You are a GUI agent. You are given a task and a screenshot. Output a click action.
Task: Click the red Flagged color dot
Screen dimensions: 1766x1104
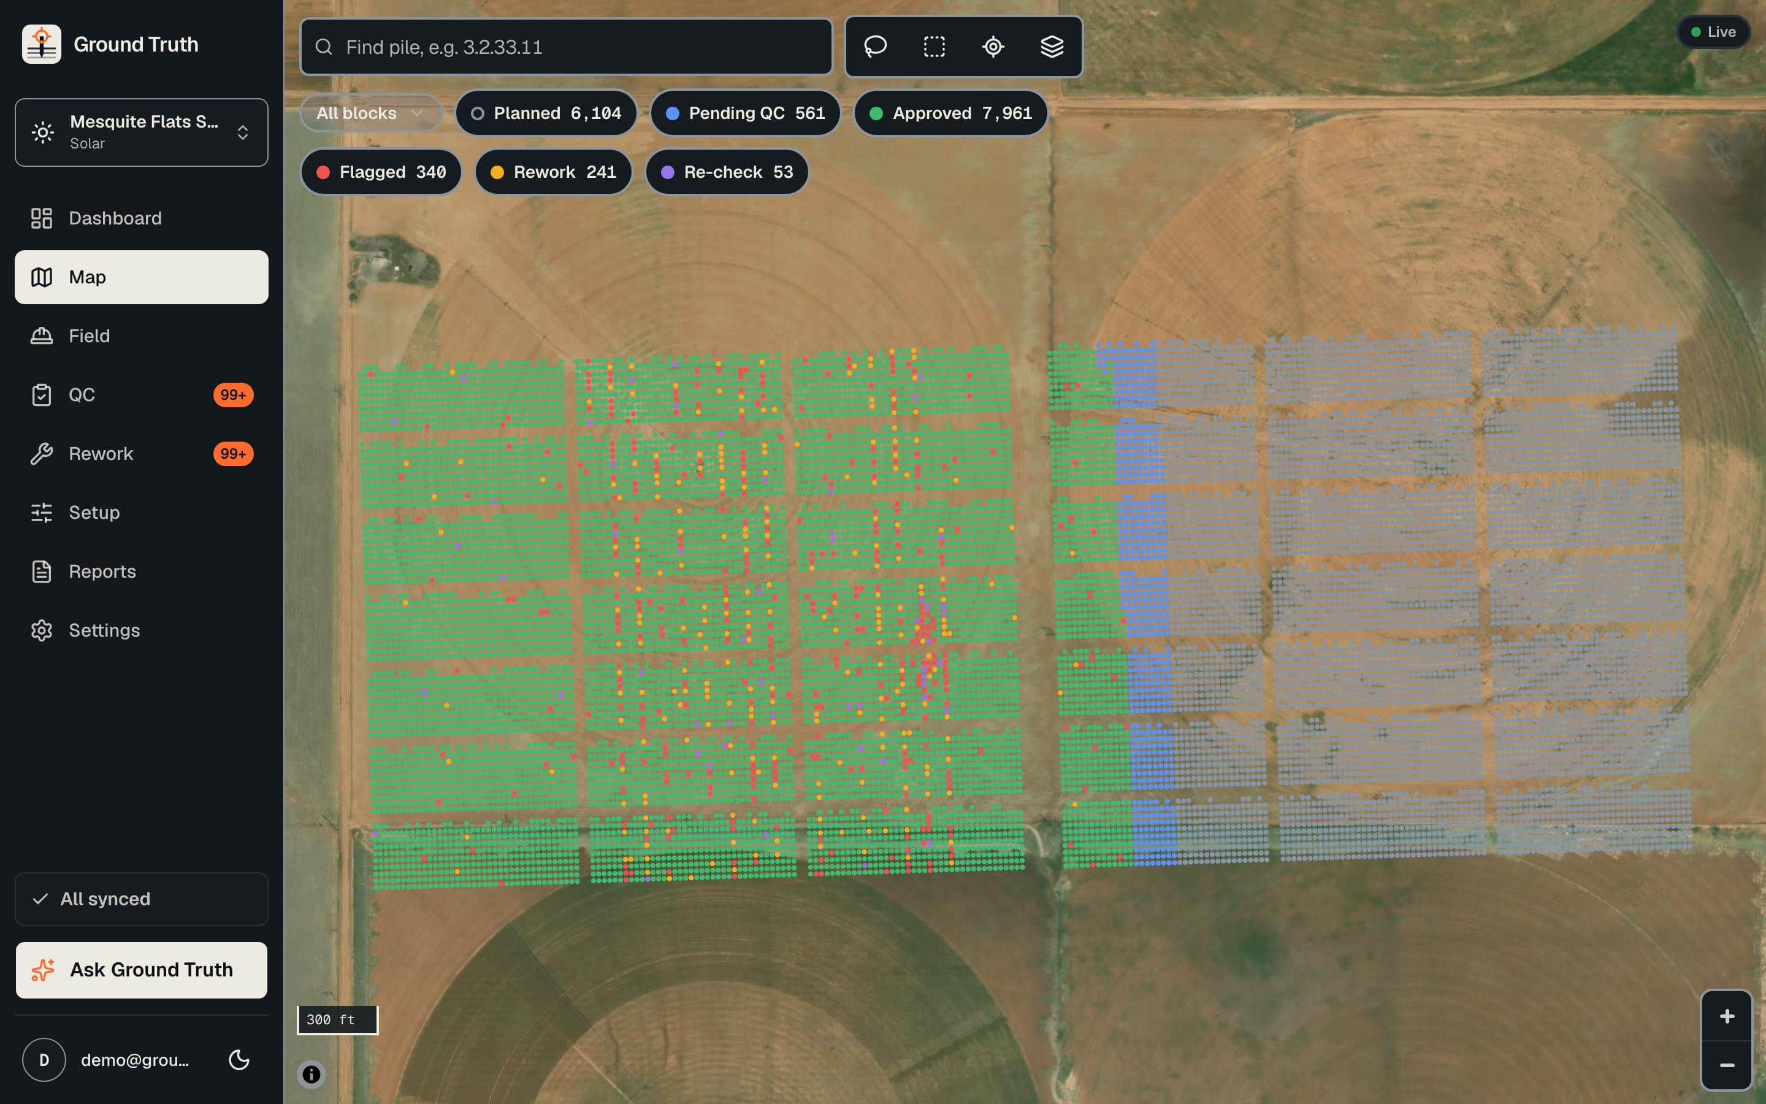click(x=323, y=172)
